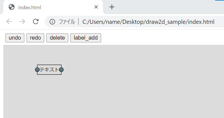Click the browser forward arrow
Viewport: 224px width, 118px height.
tap(22, 22)
